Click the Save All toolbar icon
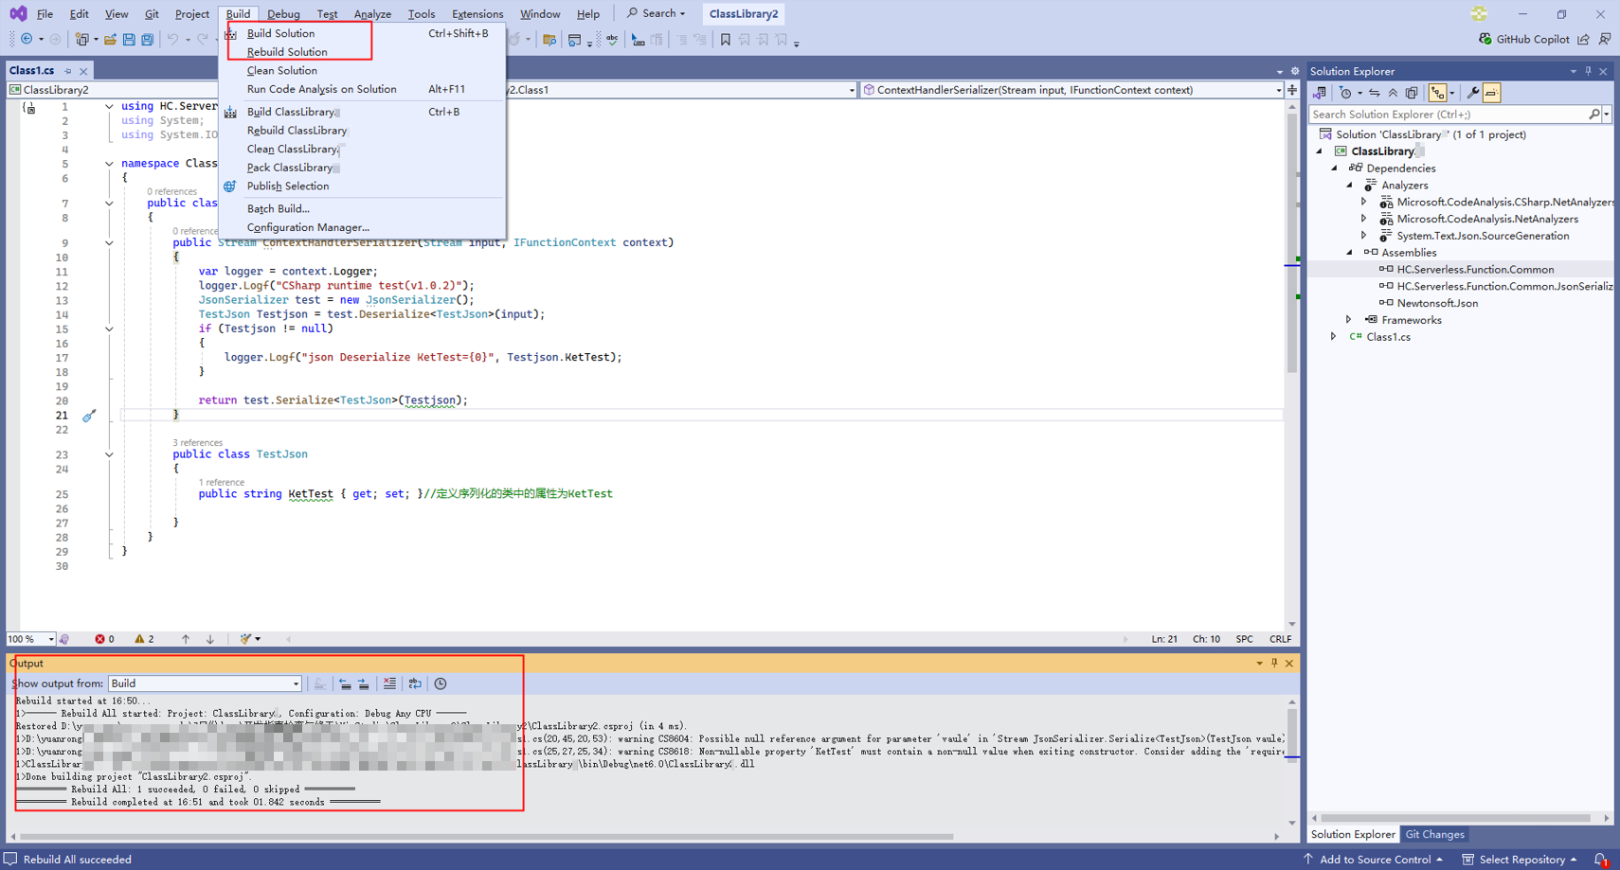1620x870 pixels. pos(147,40)
